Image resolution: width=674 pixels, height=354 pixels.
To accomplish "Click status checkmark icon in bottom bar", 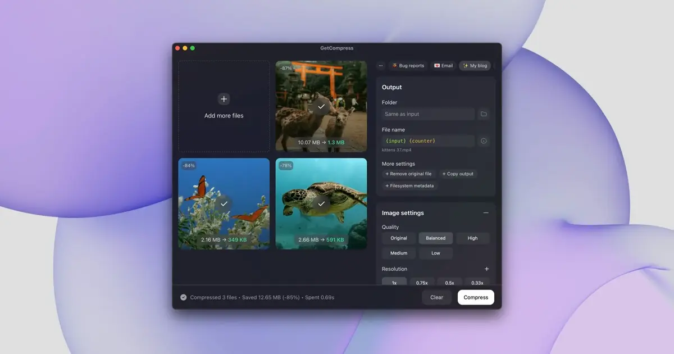I will tap(183, 297).
